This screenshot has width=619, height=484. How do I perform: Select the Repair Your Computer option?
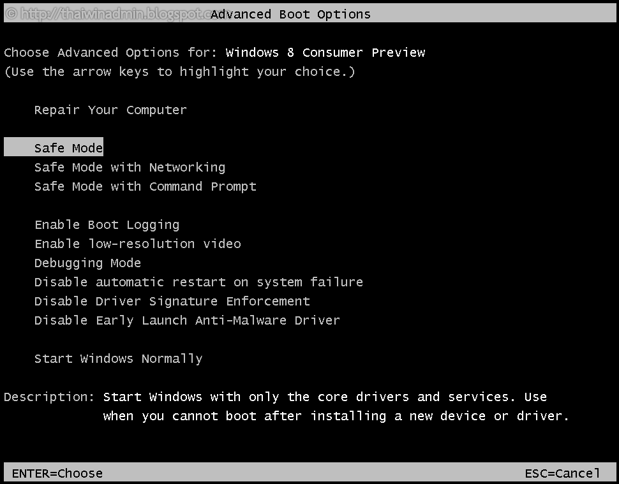(x=110, y=110)
